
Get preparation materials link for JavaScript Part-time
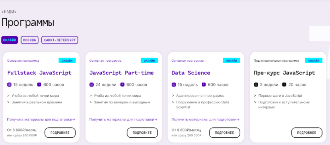pyautogui.click(x=123, y=120)
